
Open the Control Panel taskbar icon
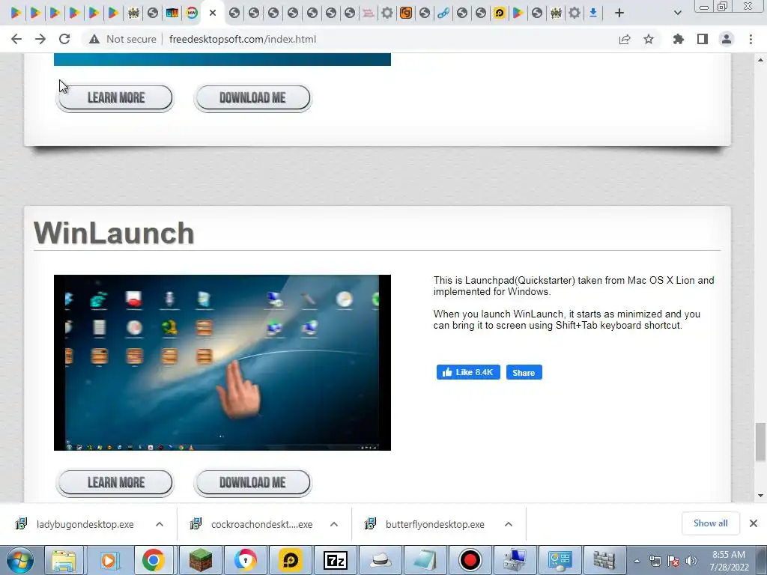coord(560,560)
